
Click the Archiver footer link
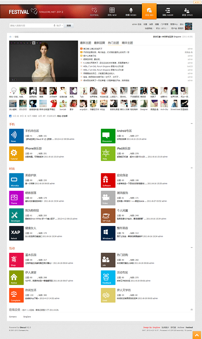[x=181, y=327]
